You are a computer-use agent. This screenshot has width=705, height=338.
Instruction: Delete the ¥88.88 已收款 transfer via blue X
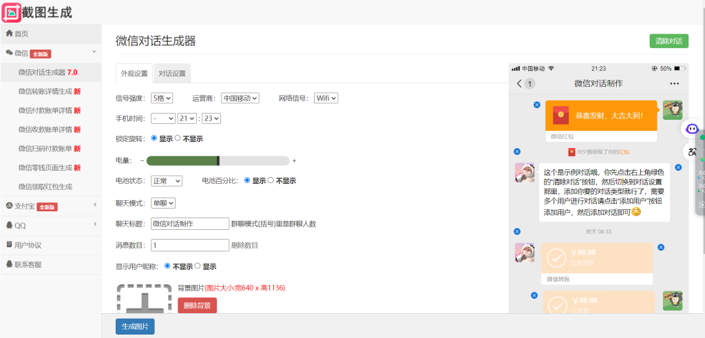tap(534, 295)
